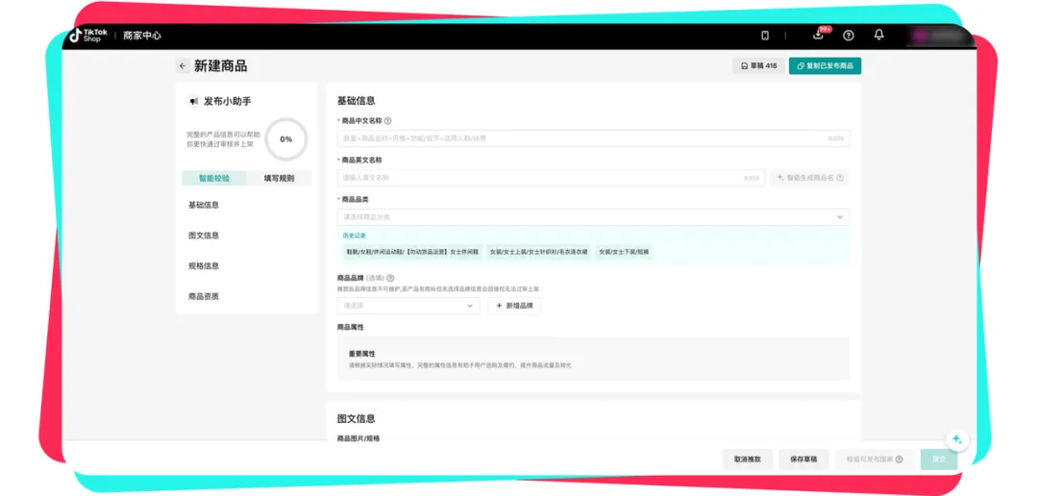The image size is (1038, 496).
Task: Click the 0% completion progress ring
Action: click(x=286, y=139)
